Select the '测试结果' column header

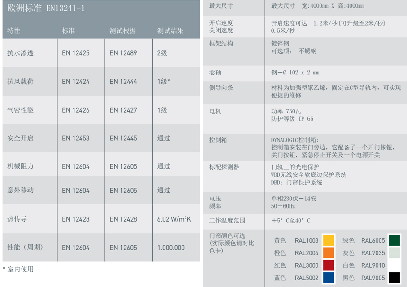point(170,30)
